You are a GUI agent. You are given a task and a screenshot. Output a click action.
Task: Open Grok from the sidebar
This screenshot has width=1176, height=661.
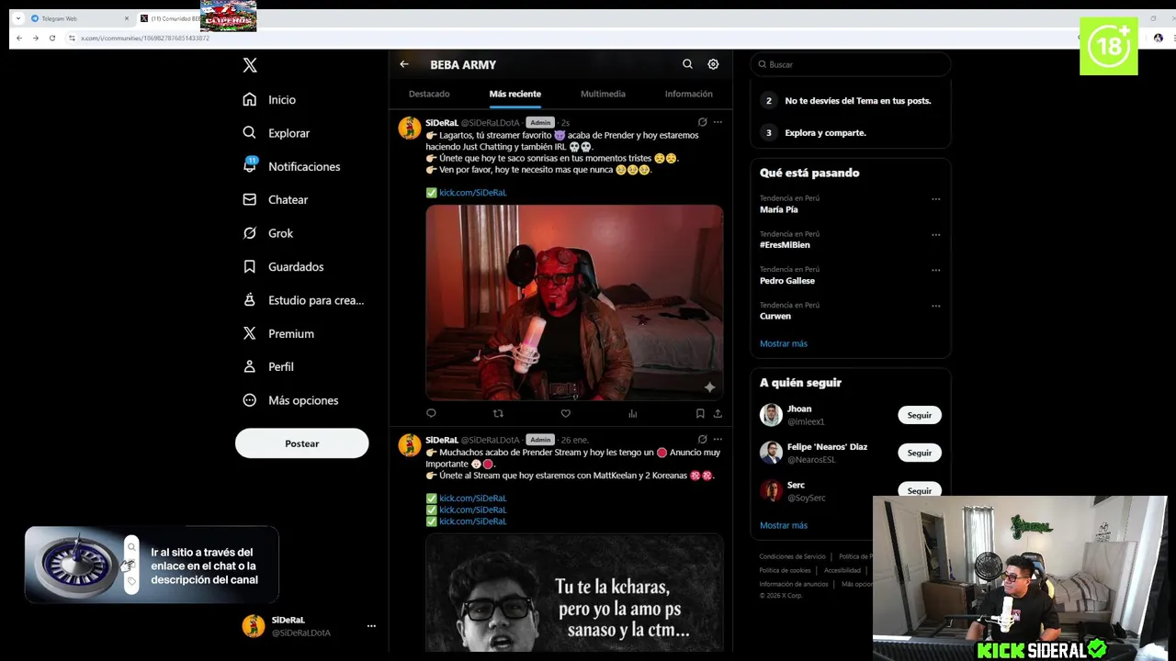click(x=268, y=233)
